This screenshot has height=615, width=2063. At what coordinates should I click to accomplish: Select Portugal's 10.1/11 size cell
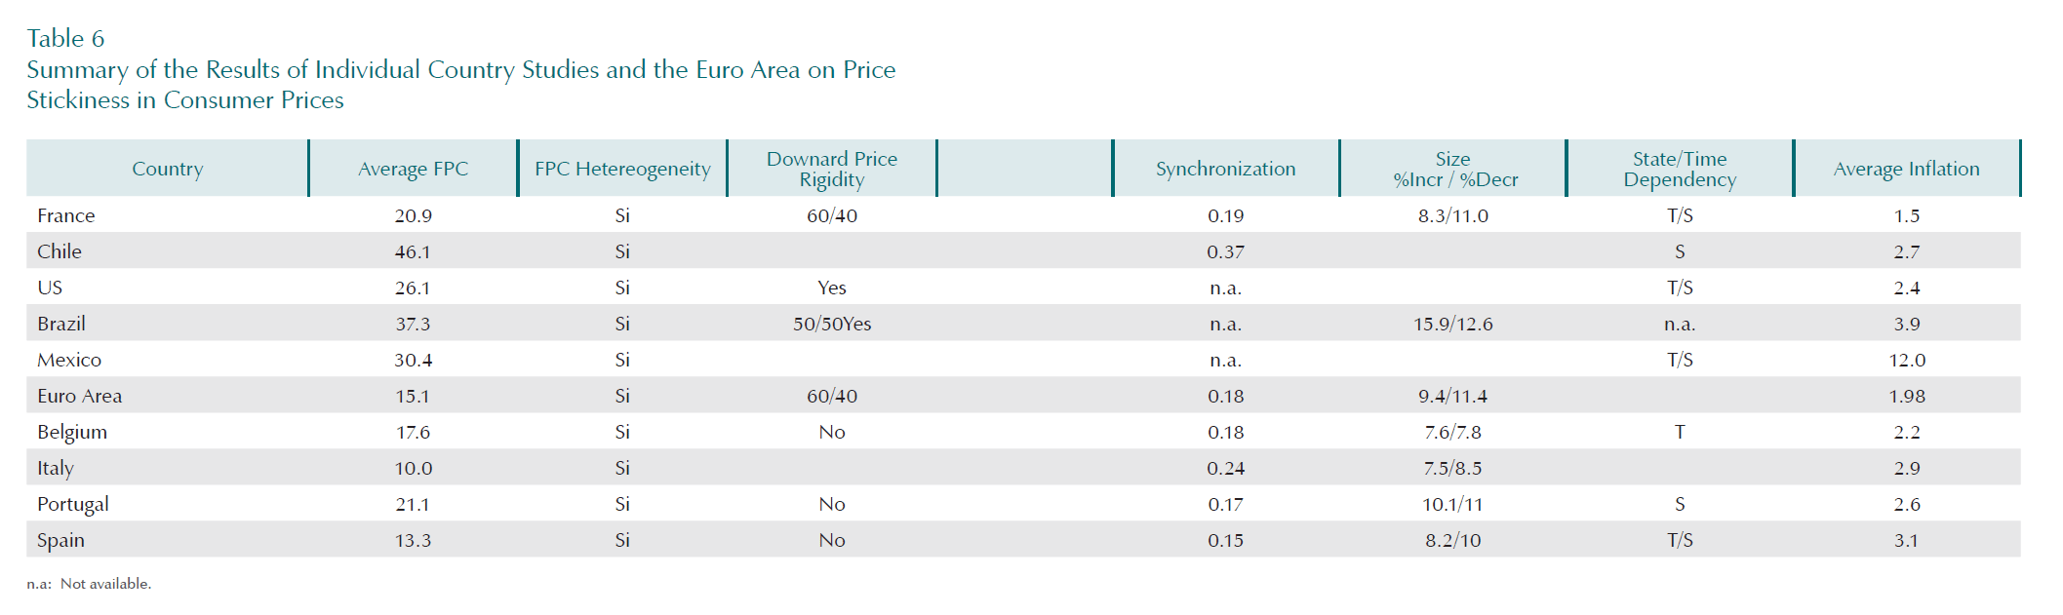[x=1452, y=504]
